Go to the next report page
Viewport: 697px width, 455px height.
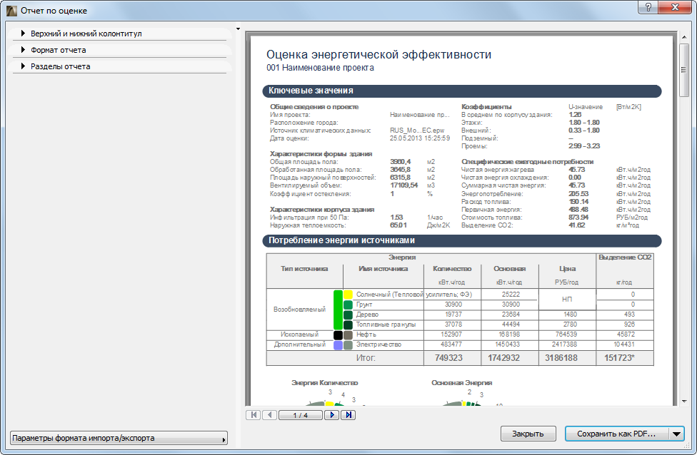click(331, 414)
